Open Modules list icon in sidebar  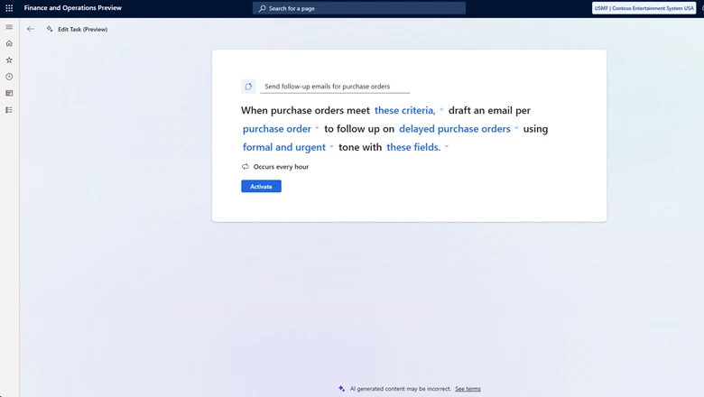[9, 110]
